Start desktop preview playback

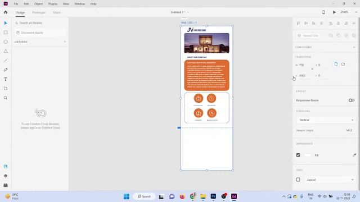(x=334, y=12)
